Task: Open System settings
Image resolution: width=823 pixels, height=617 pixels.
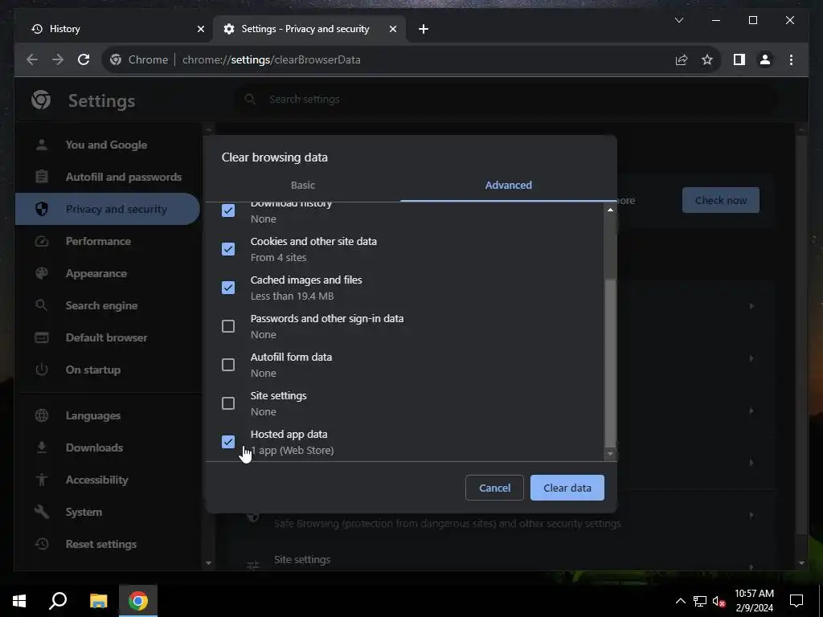Action: click(107, 512)
